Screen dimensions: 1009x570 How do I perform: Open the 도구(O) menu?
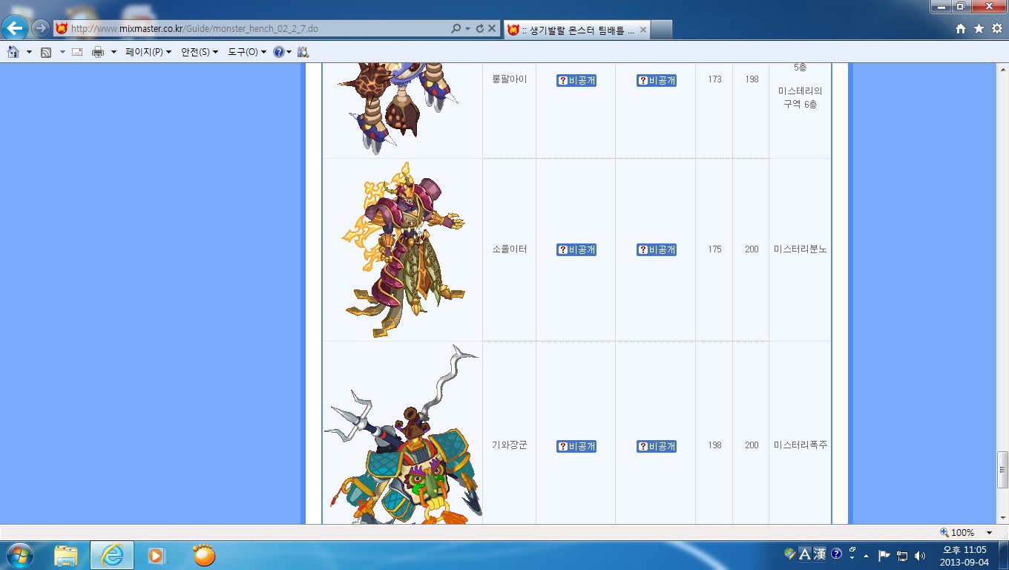click(x=246, y=52)
